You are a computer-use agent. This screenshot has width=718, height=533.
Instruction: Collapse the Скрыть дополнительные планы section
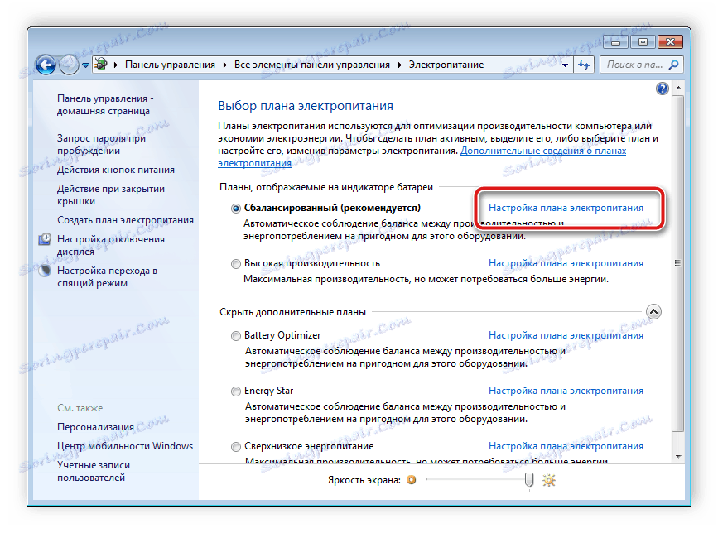(654, 311)
